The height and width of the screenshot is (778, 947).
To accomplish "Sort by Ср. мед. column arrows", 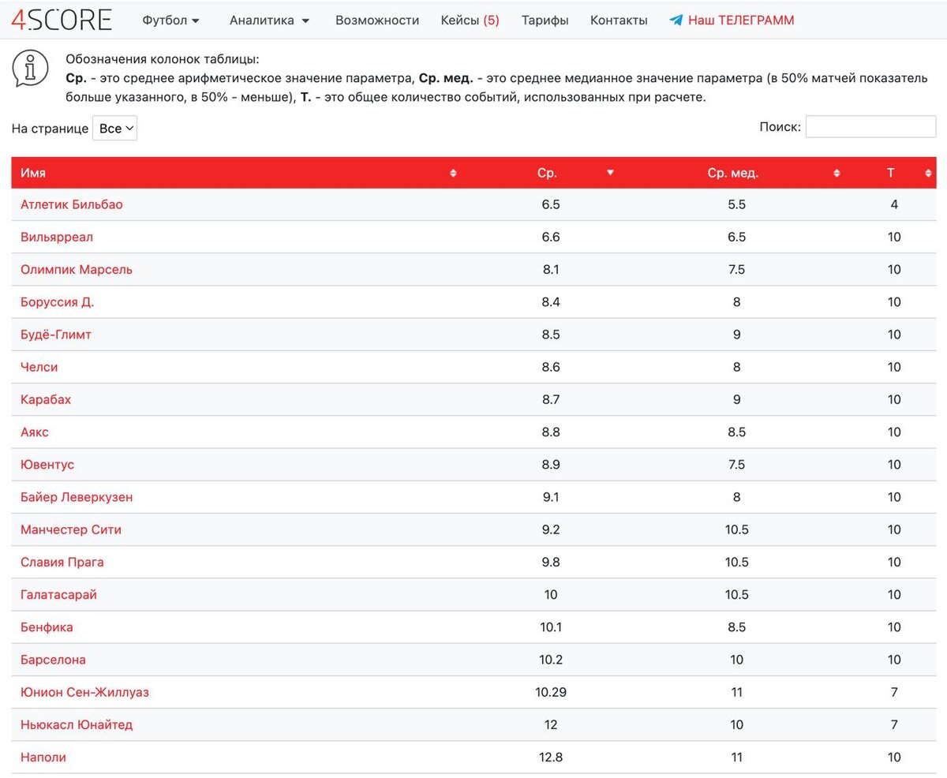I will click(837, 174).
